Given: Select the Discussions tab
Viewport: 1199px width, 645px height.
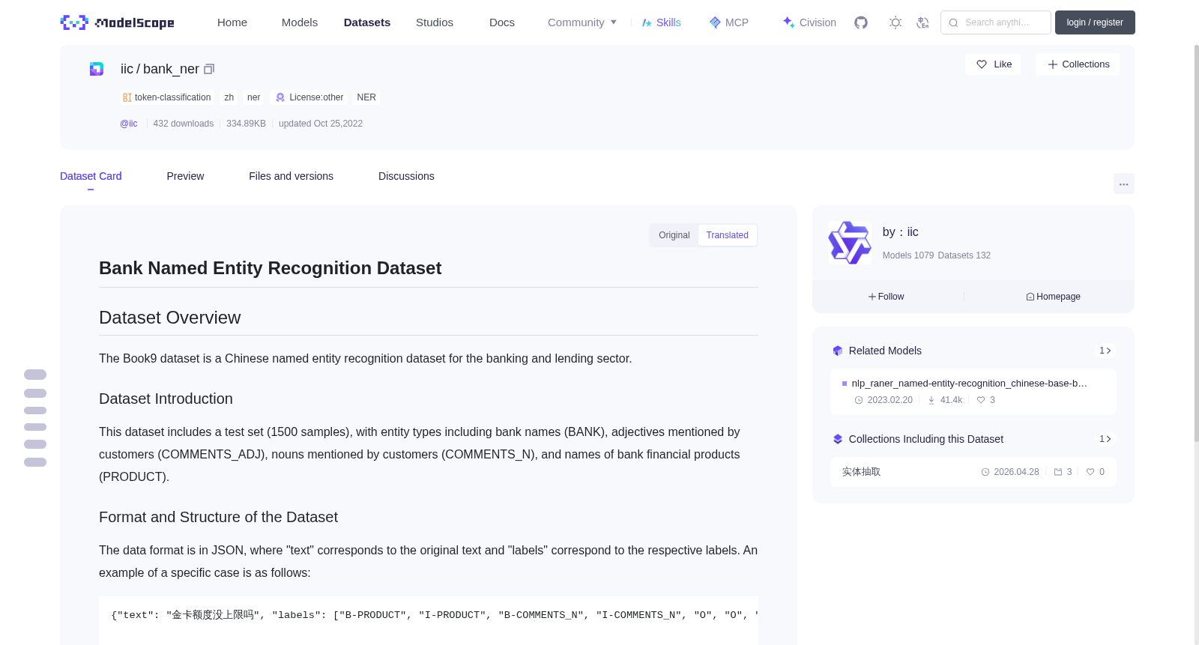Looking at the screenshot, I should click(406, 176).
